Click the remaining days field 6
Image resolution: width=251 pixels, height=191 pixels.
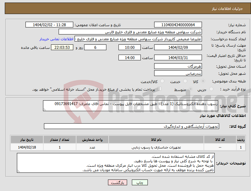click(x=95, y=48)
